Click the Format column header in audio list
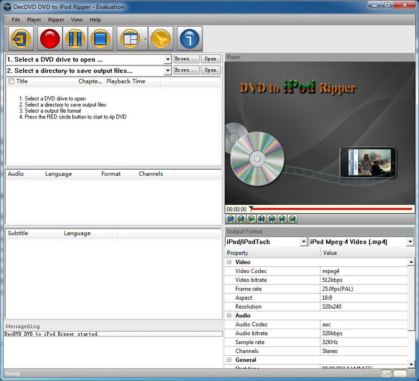The width and height of the screenshot is (419, 381). (117, 174)
